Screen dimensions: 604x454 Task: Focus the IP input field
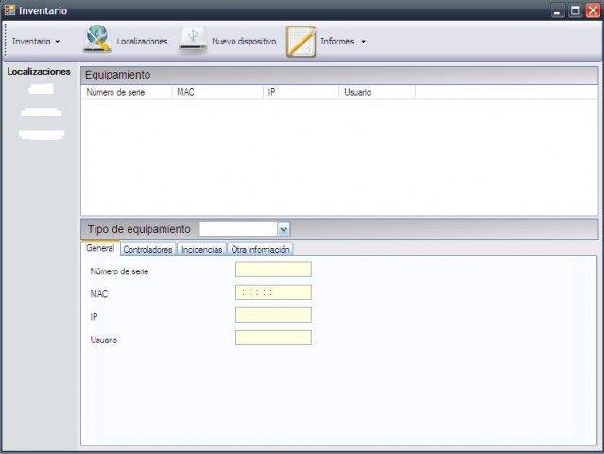click(273, 315)
